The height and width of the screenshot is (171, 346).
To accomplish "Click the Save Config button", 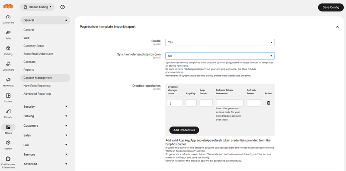I will [x=331, y=7].
